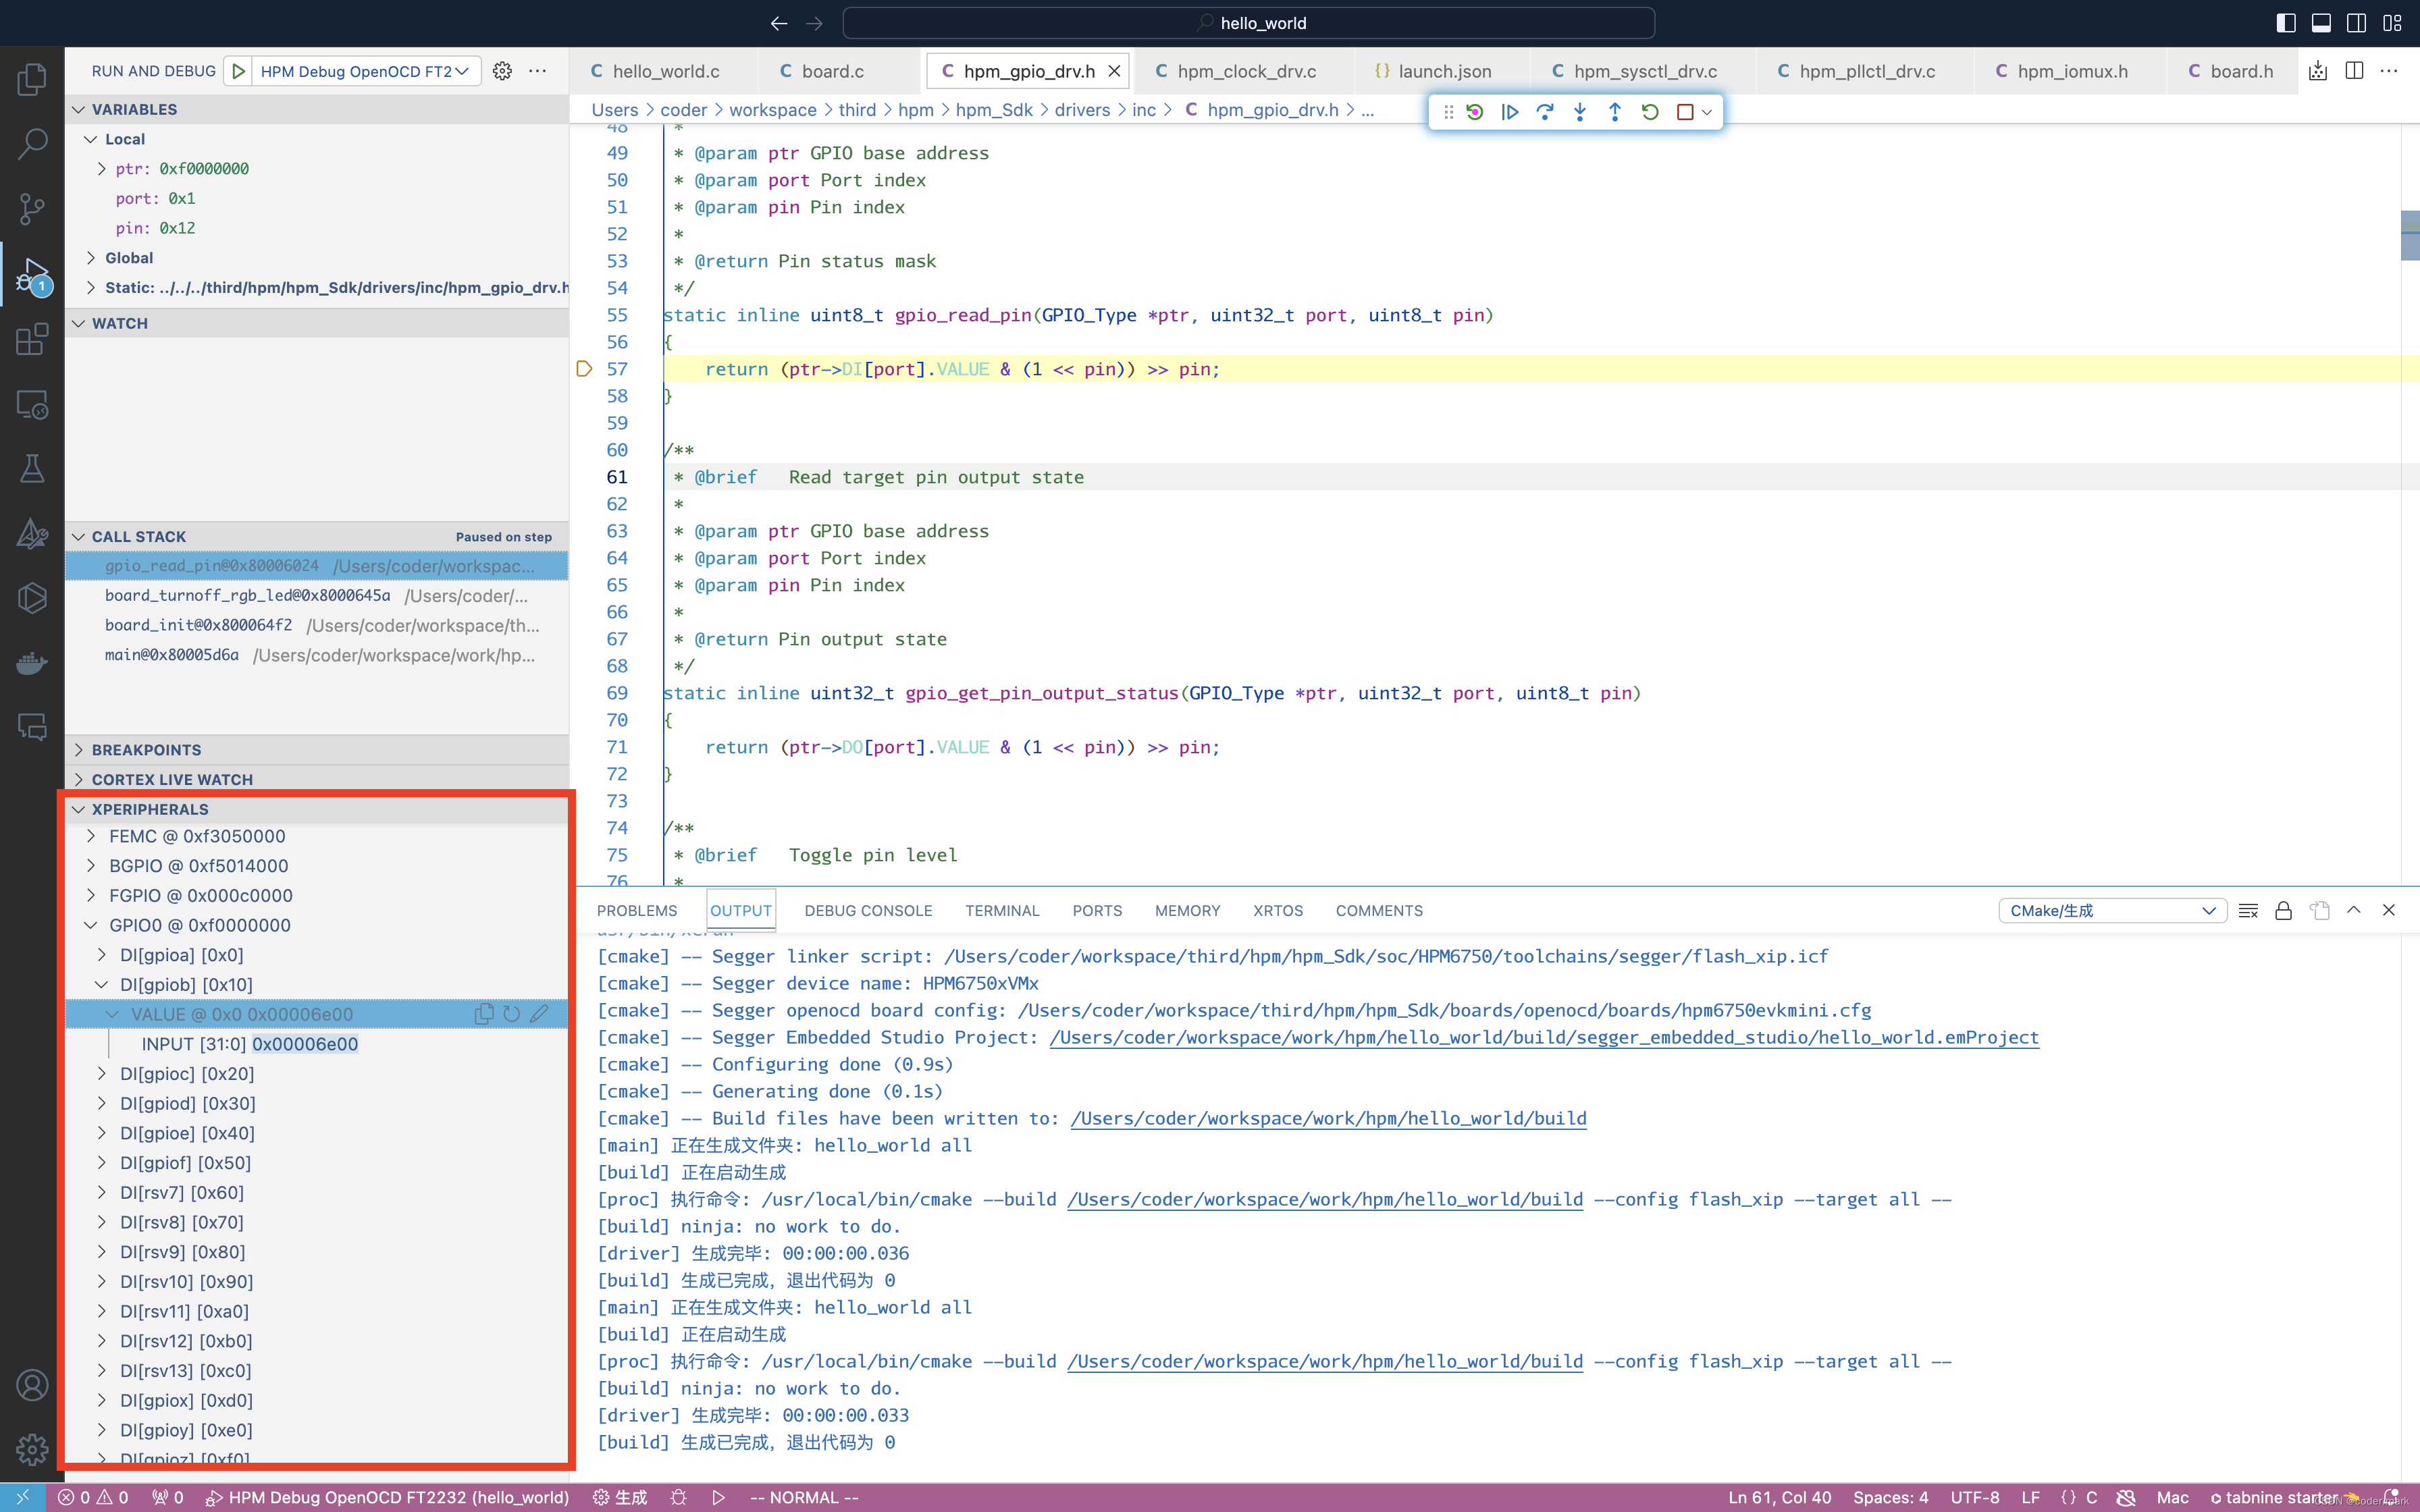
Task: Open the Extensions view in the activity bar
Action: pos(32,339)
